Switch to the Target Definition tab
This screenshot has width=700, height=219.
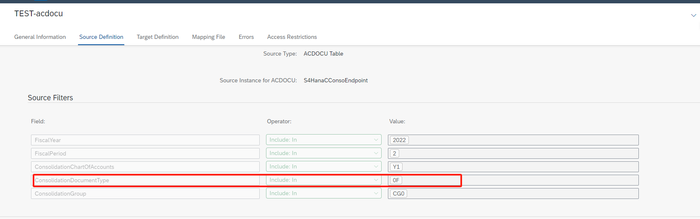tap(158, 37)
